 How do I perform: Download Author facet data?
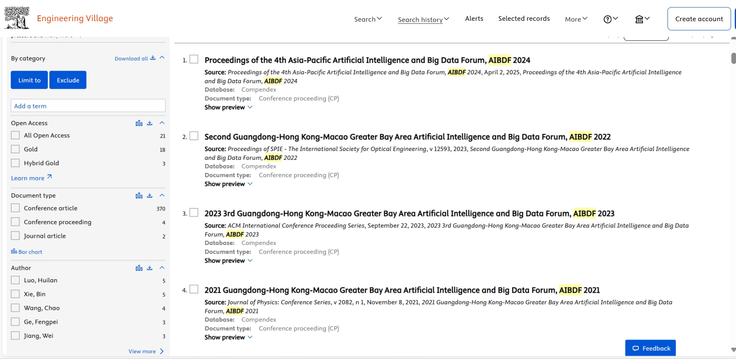tap(150, 268)
